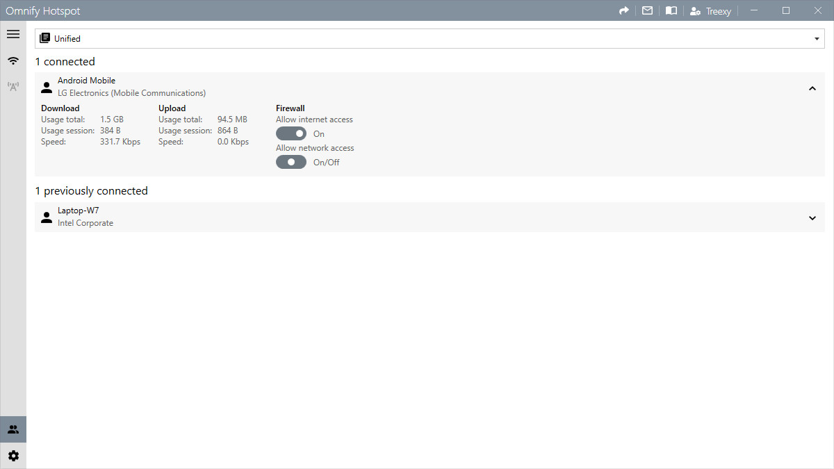Click the Treexy account icon
The height and width of the screenshot is (469, 834).
click(695, 10)
